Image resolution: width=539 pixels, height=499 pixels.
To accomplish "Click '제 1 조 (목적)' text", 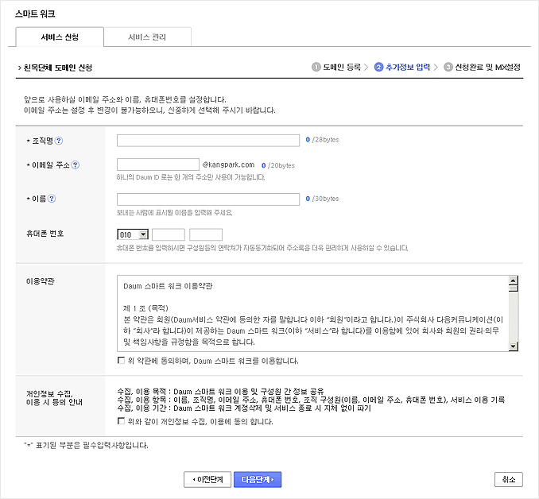I will click(x=145, y=308).
